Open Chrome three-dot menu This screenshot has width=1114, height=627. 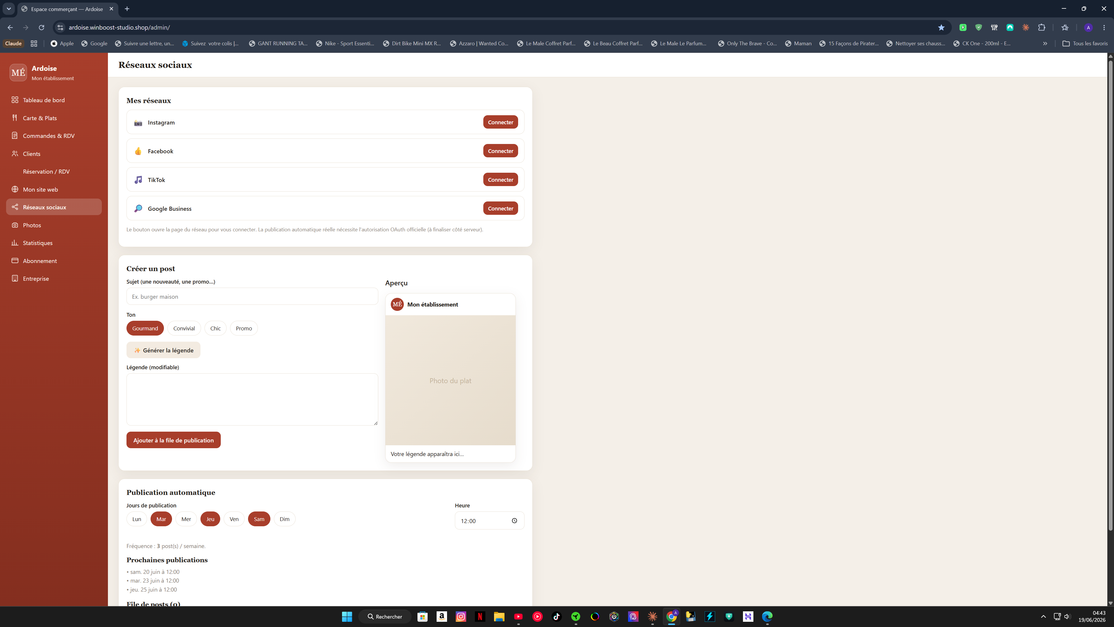point(1104,27)
